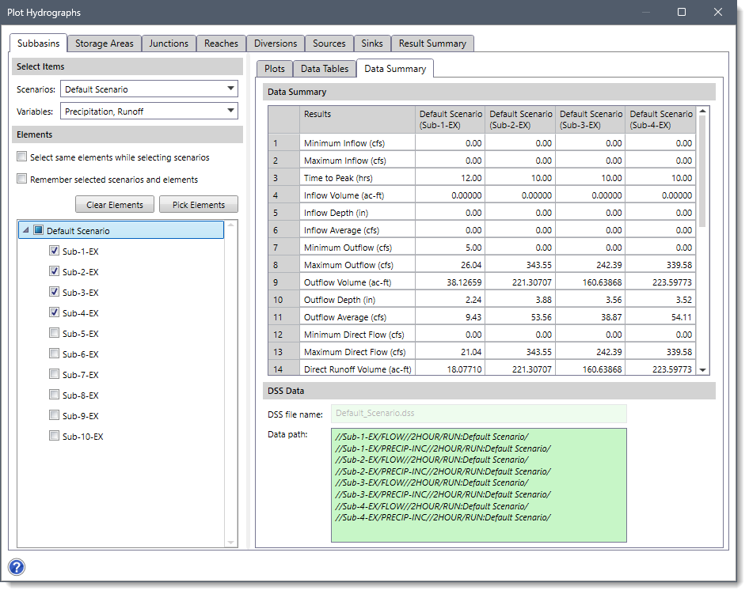Open the Variables dropdown

point(149,112)
